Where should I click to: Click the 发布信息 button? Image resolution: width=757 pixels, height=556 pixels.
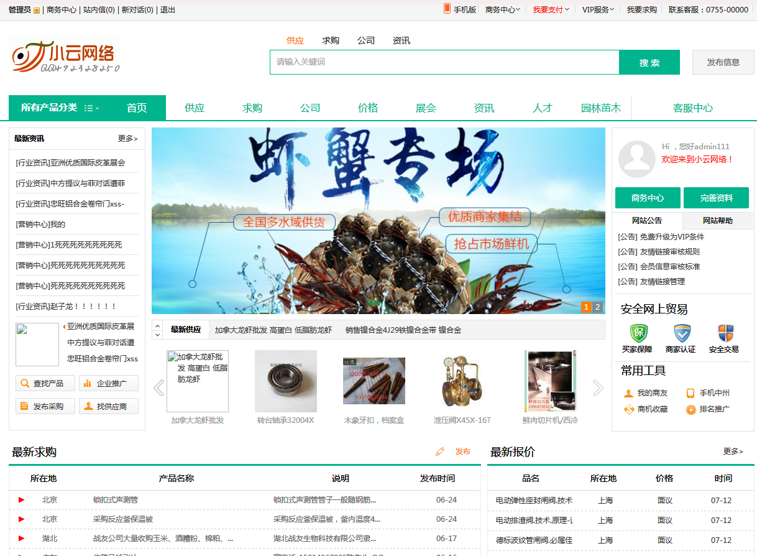point(723,62)
